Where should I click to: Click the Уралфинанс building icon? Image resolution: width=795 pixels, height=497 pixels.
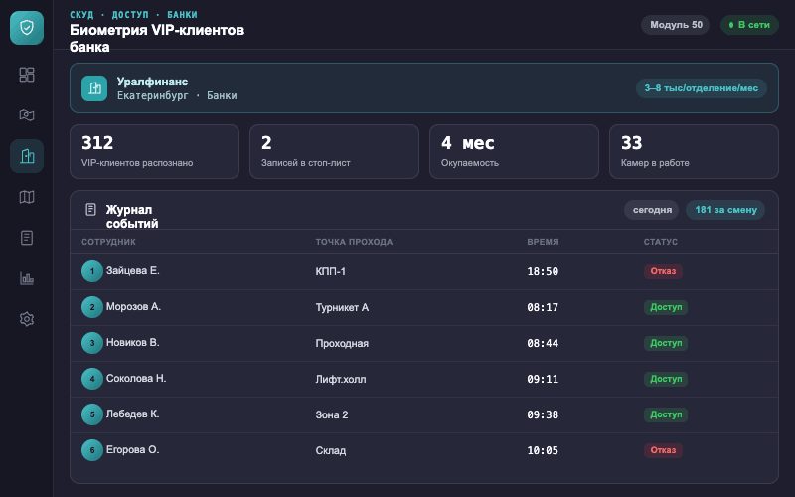click(x=94, y=88)
